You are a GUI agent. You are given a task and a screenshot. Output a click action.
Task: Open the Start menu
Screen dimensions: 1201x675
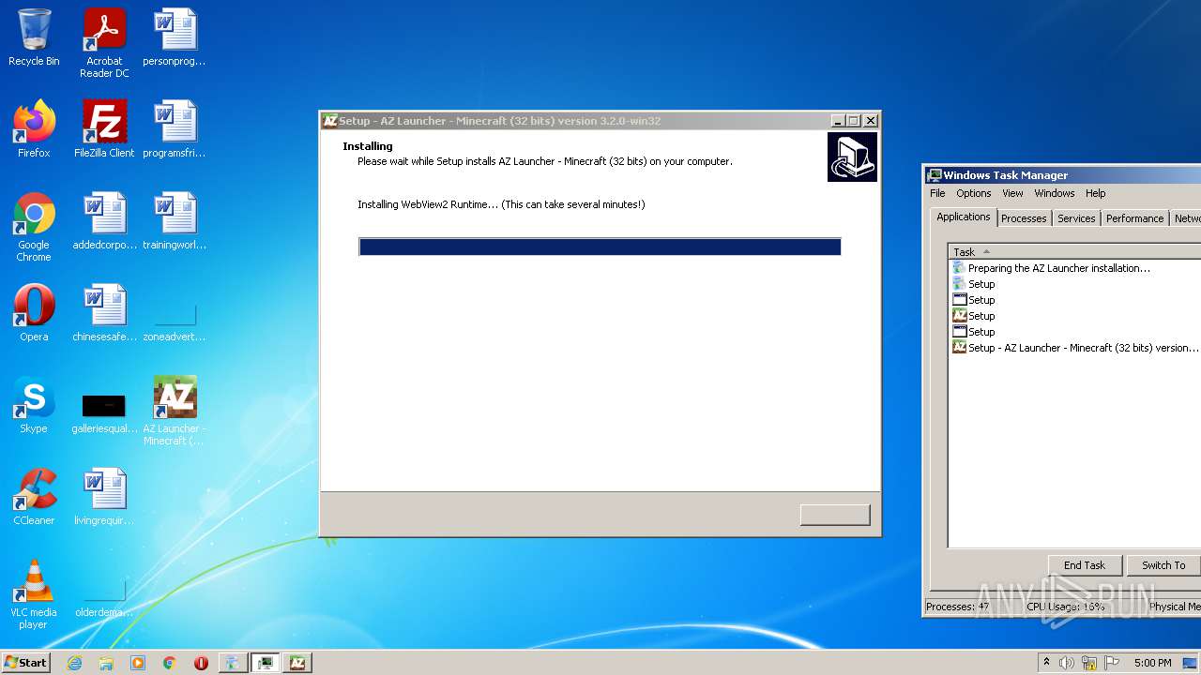pos(25,663)
